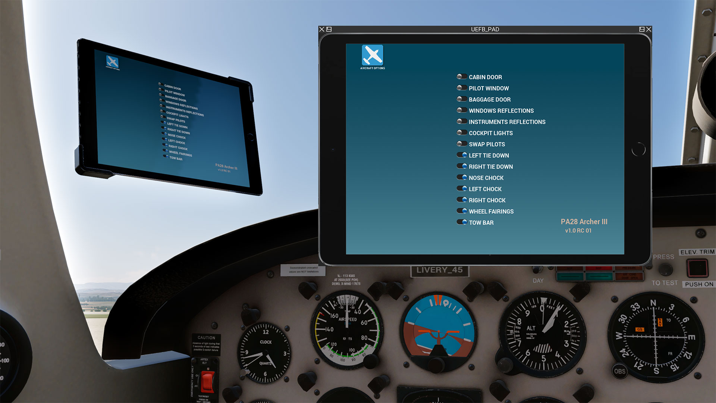
Task: Toggle SWAP PILOTS switch
Action: (462, 144)
